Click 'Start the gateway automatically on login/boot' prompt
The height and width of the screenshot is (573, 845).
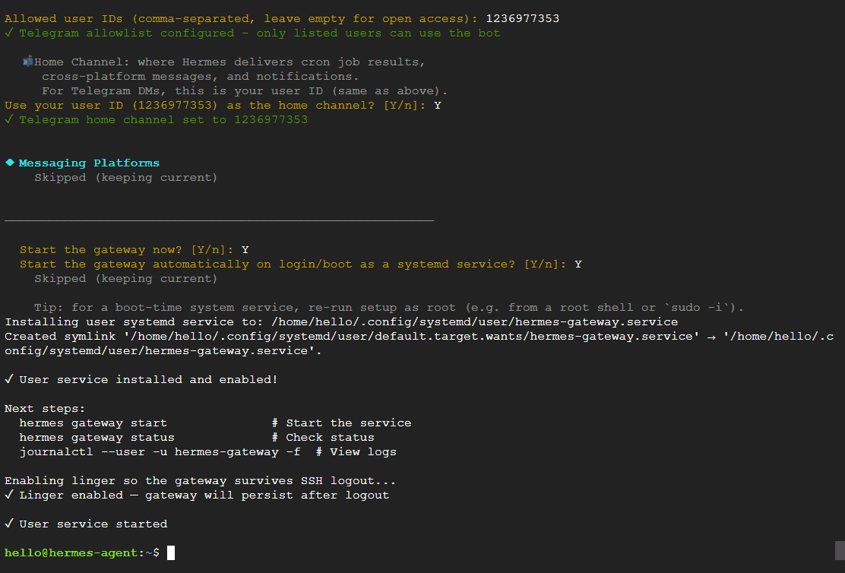pyautogui.click(x=301, y=264)
